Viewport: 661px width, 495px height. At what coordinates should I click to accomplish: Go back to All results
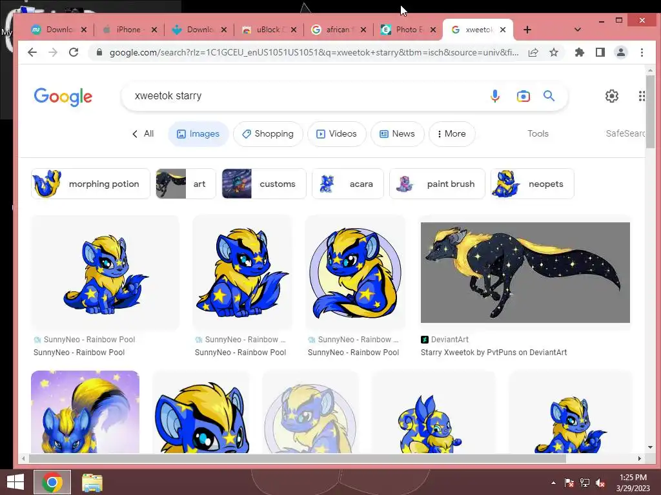point(143,134)
